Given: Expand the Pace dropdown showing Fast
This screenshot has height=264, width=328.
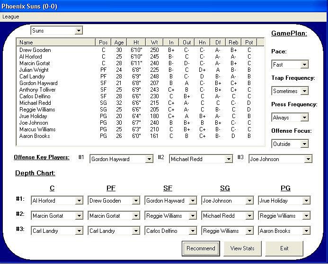Looking at the screenshot, I should pyautogui.click(x=290, y=65).
